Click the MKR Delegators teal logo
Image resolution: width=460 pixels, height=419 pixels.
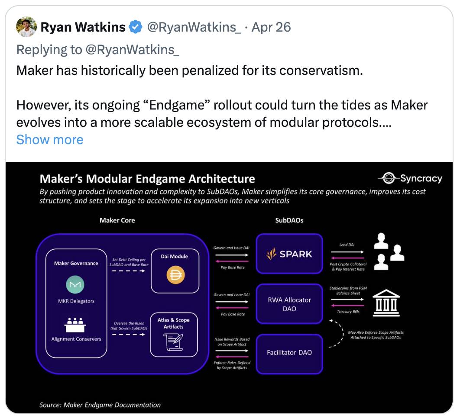[x=75, y=284]
